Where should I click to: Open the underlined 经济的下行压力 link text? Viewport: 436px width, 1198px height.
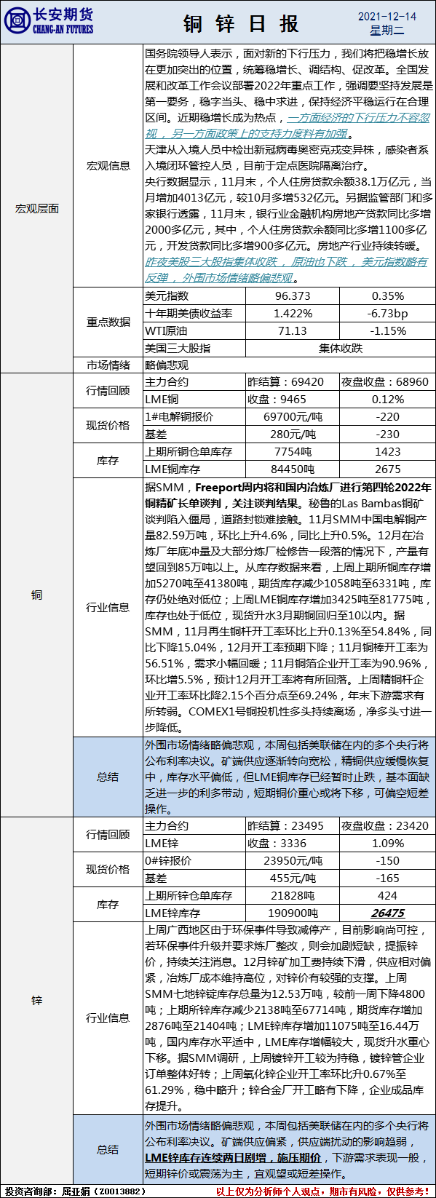pos(365,117)
